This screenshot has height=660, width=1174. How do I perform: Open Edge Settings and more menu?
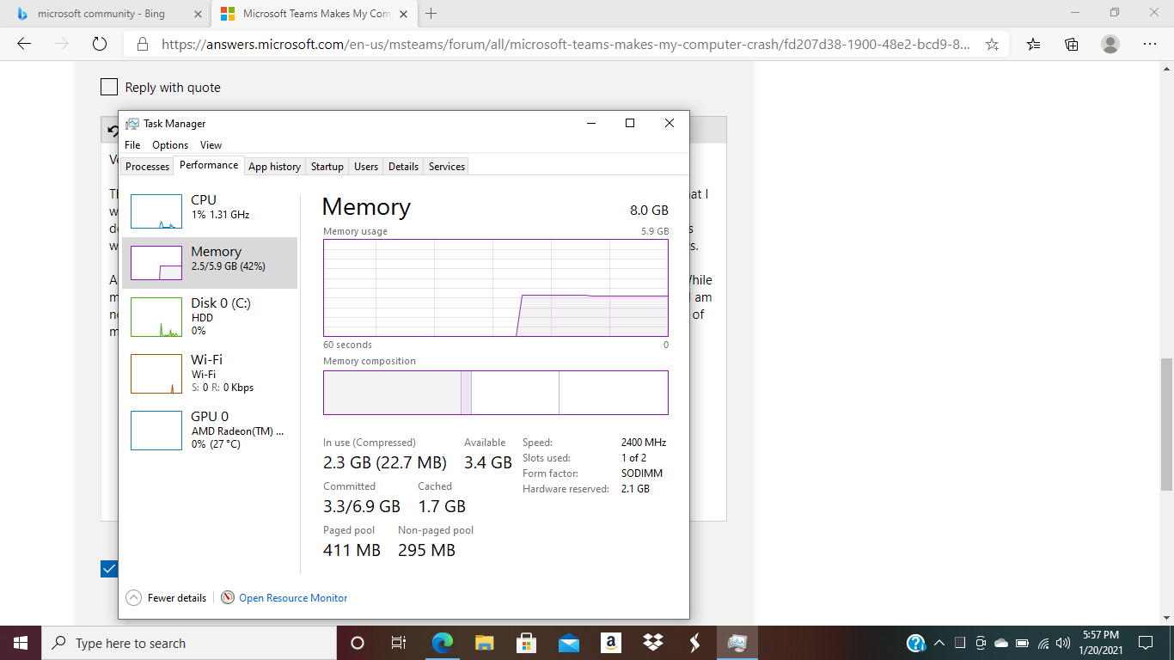pyautogui.click(x=1149, y=44)
